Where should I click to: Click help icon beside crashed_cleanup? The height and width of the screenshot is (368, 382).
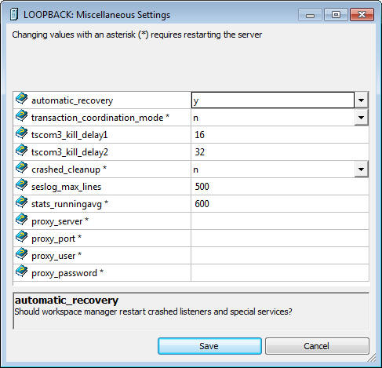[x=21, y=168]
